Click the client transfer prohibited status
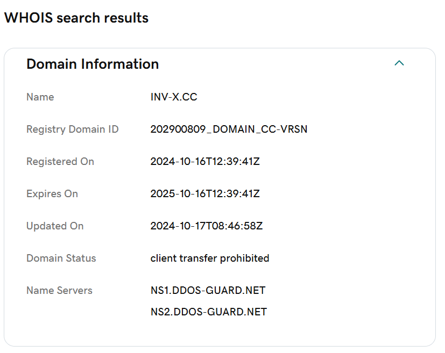This screenshot has width=445, height=353. (x=210, y=258)
